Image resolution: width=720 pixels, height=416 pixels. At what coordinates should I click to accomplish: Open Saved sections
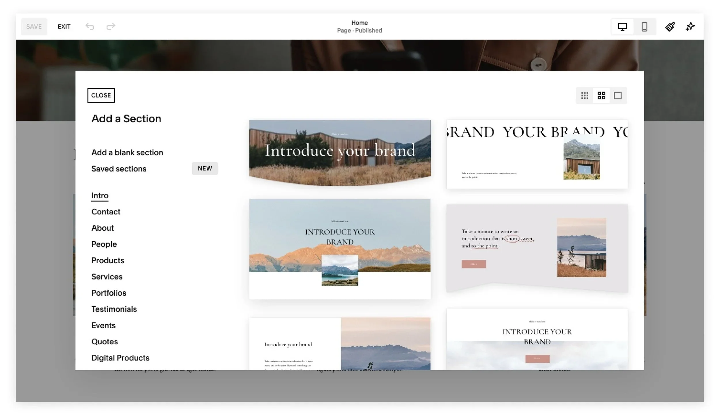tap(119, 169)
